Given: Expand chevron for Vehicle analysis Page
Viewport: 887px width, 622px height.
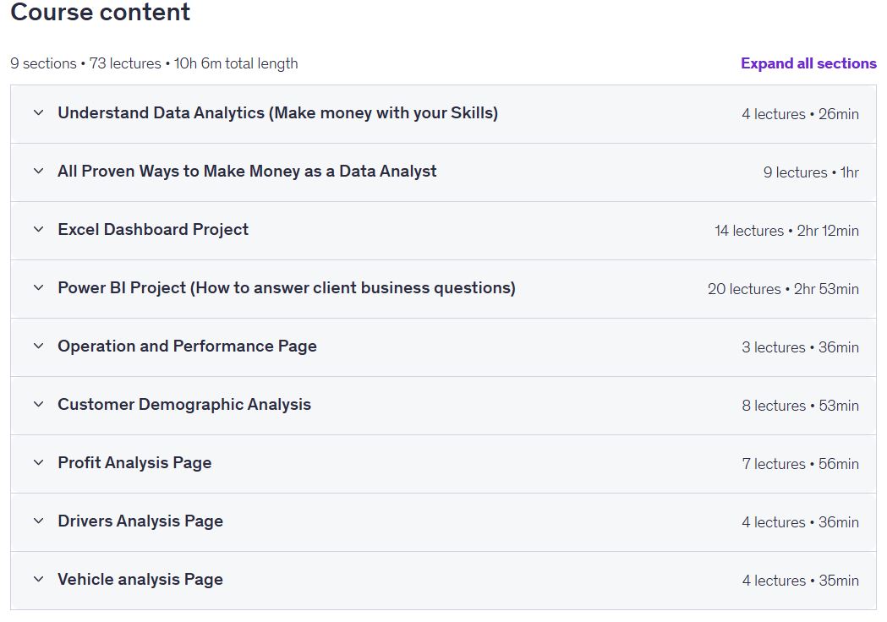Looking at the screenshot, I should pyautogui.click(x=38, y=578).
